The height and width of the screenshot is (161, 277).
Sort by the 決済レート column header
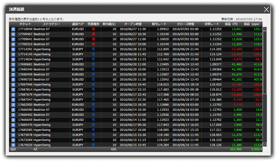click(x=212, y=24)
